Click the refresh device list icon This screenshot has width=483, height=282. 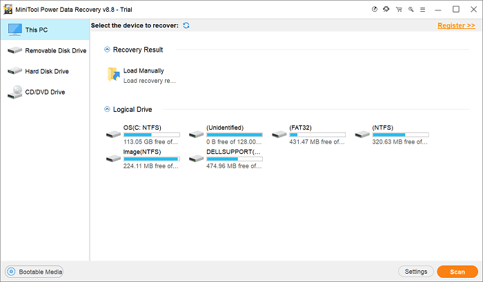click(x=186, y=26)
